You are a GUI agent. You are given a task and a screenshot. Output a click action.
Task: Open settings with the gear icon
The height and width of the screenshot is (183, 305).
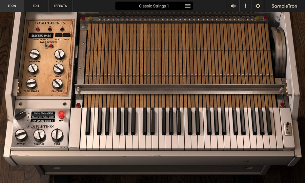(258, 6)
